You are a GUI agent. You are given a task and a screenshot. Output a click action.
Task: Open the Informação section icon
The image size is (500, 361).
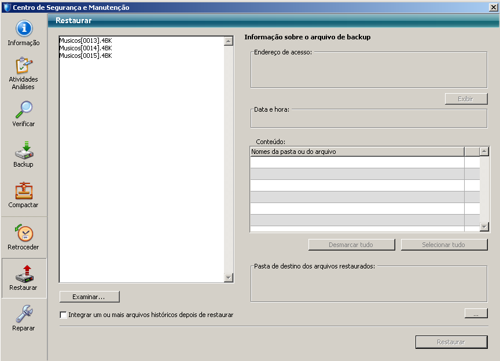[24, 30]
